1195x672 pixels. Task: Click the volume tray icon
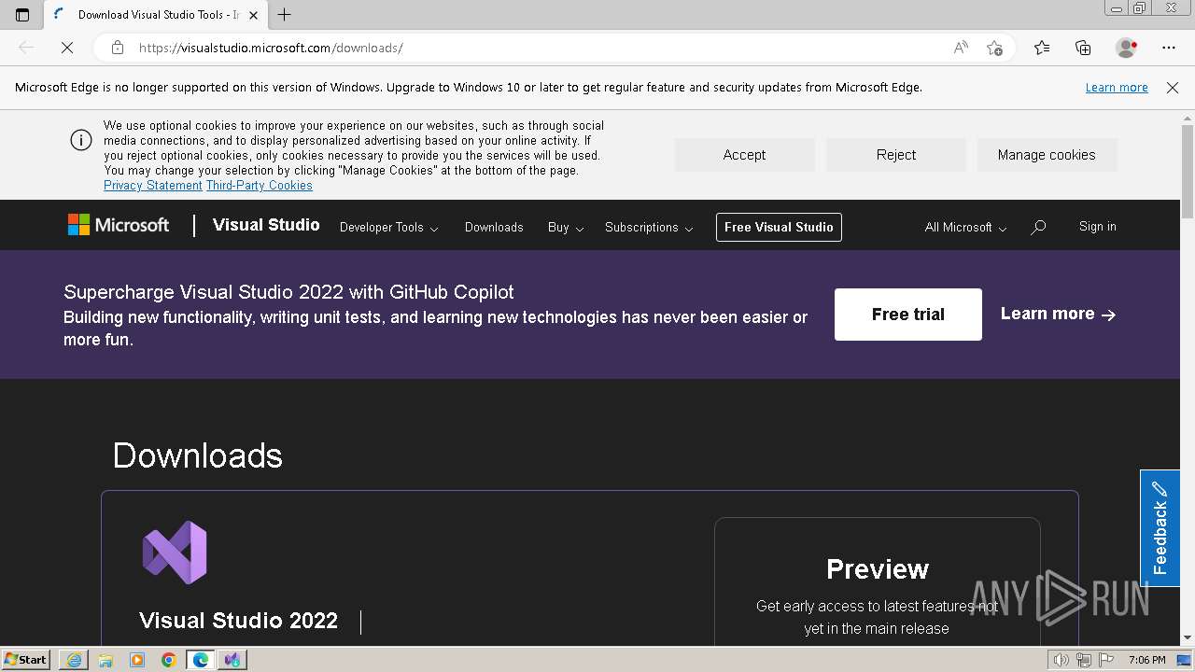pos(1061,660)
